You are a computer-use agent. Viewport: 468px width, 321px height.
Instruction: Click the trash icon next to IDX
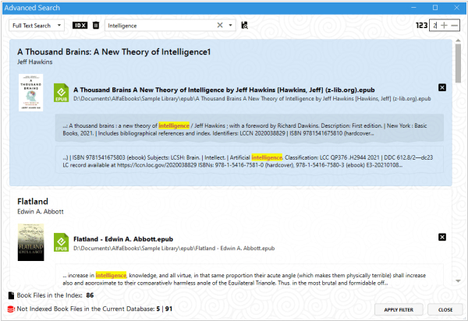click(x=96, y=25)
